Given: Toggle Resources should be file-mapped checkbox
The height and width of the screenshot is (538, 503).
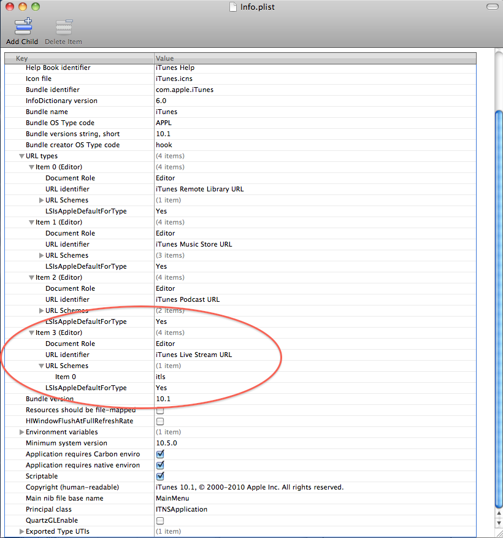Looking at the screenshot, I should tap(160, 410).
